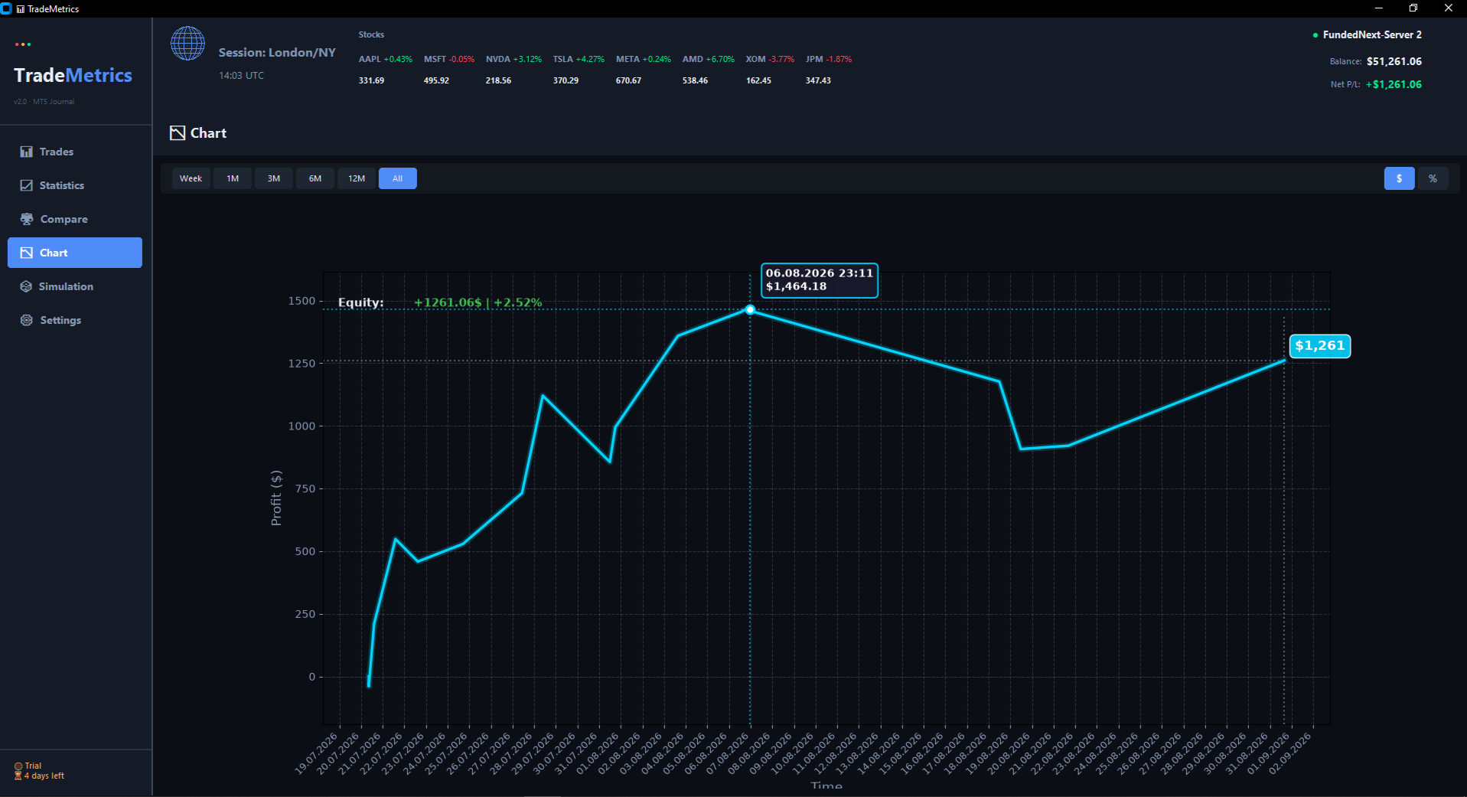Click the MSFT -0.05% ticker

pos(449,59)
